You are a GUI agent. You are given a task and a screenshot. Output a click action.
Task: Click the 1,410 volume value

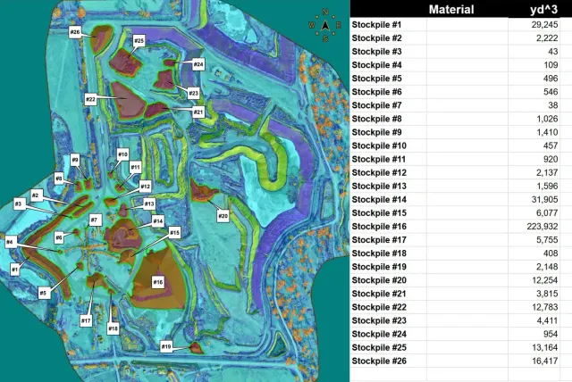(x=547, y=132)
